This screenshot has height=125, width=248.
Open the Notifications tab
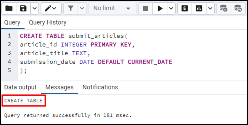[100, 87]
